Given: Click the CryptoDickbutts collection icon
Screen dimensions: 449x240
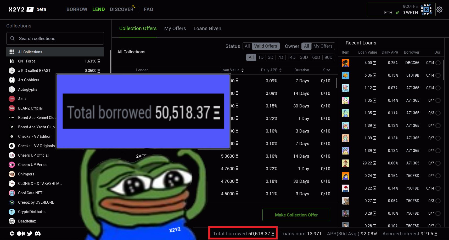Looking at the screenshot, I should click(x=12, y=212).
